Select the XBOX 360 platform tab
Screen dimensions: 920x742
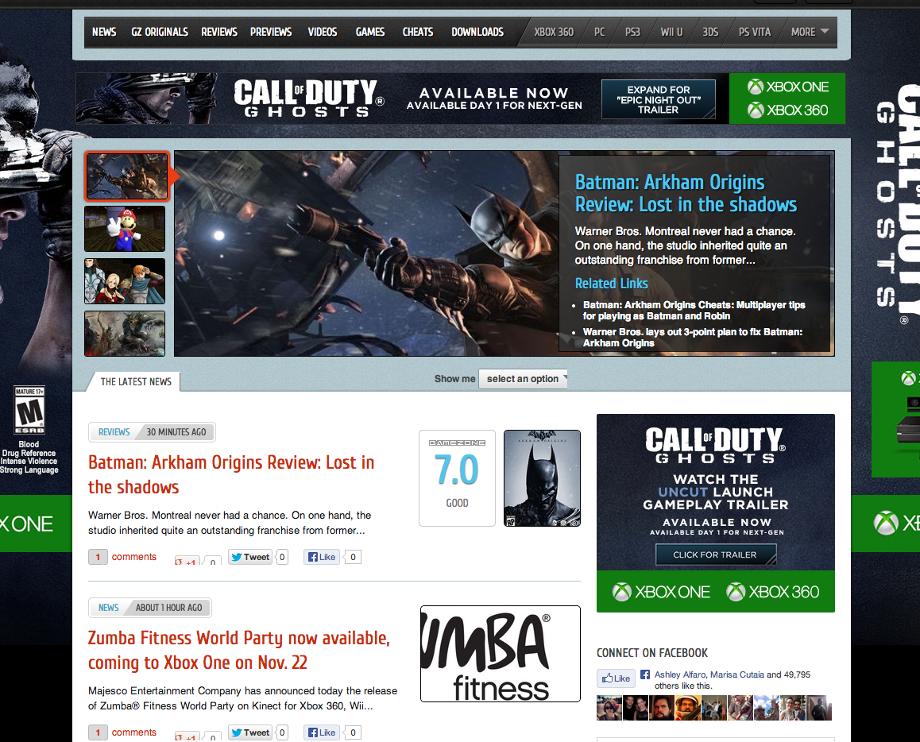(553, 33)
